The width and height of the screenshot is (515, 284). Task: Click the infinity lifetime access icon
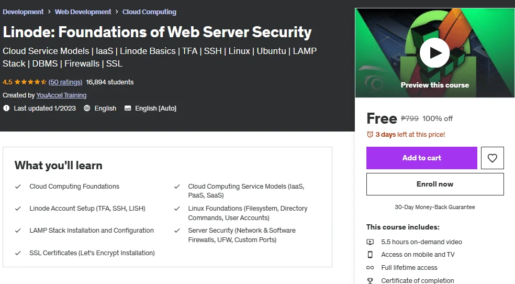pos(370,268)
